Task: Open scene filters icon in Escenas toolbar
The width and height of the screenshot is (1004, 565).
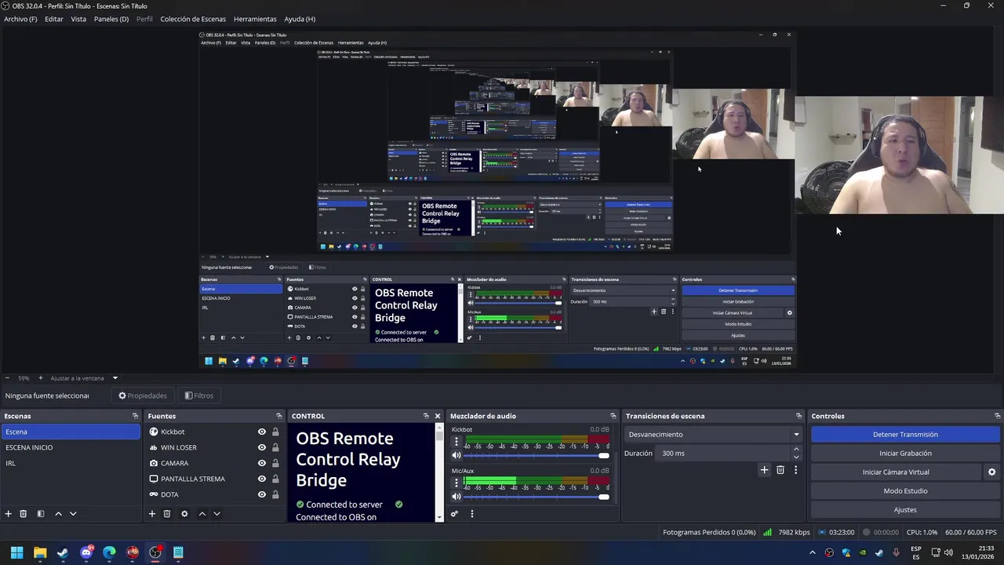Action: (x=41, y=514)
